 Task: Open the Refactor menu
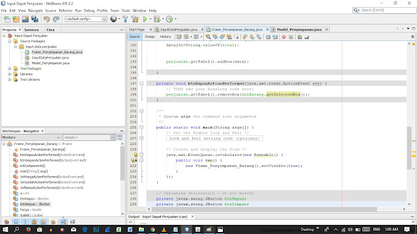pyautogui.click(x=66, y=10)
